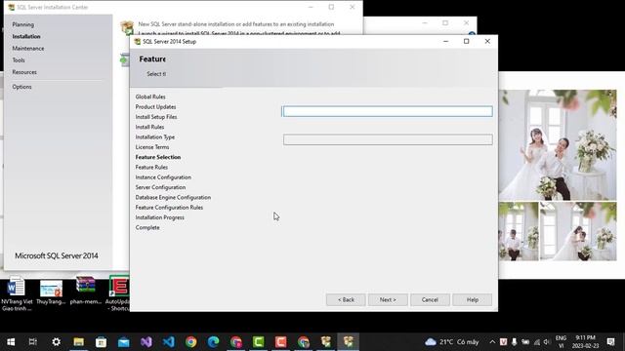The height and width of the screenshot is (351, 625).
Task: Open the speaker volume tray icon
Action: [x=547, y=342]
